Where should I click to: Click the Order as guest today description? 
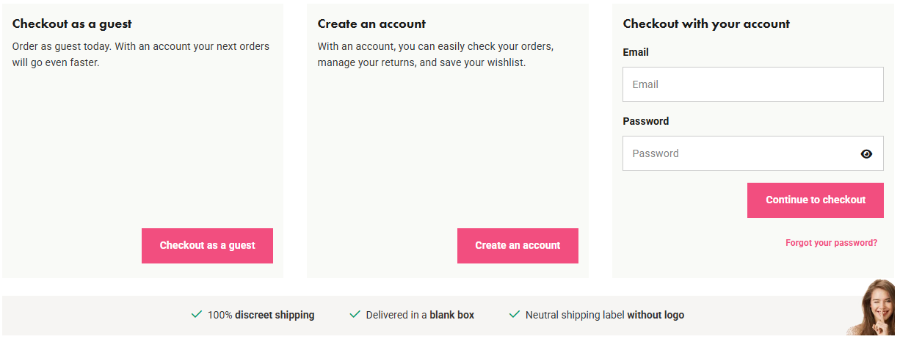pos(141,54)
